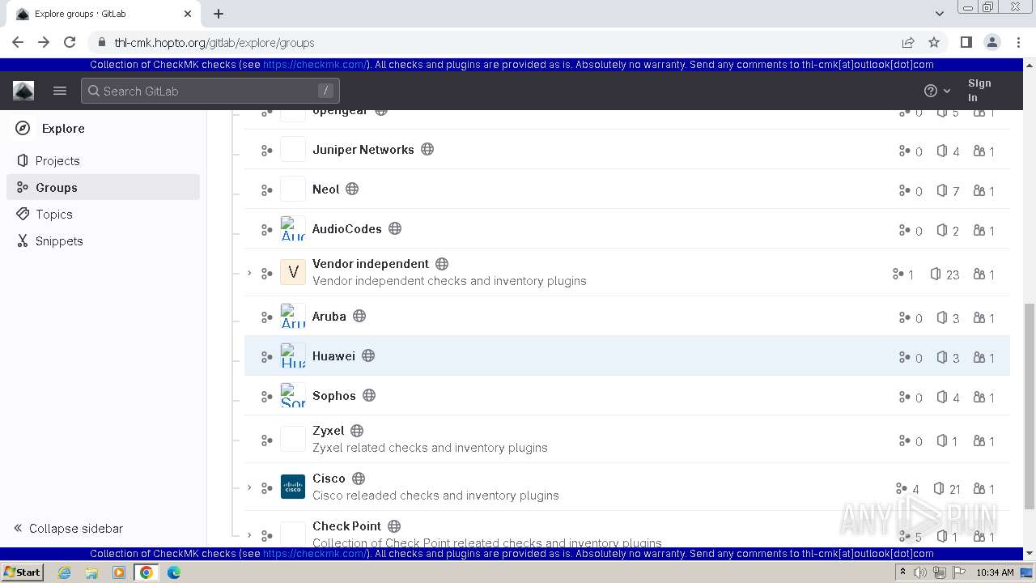Click public globe icon beside Vendor independent
This screenshot has height=583, width=1036.
[x=442, y=263]
